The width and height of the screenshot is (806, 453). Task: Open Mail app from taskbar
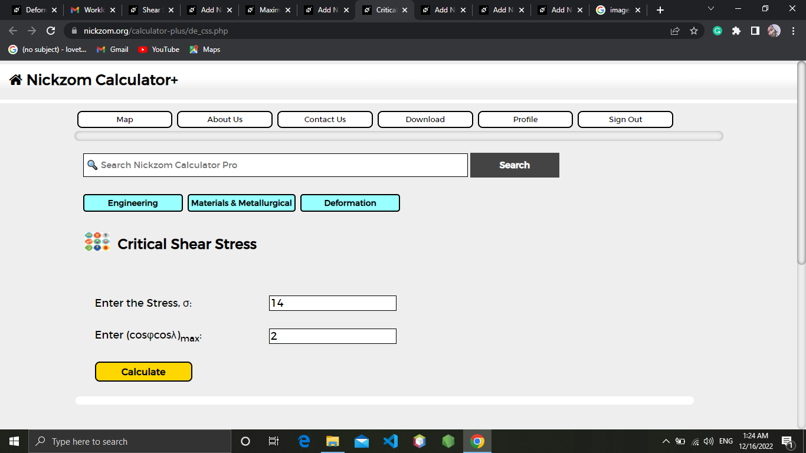[x=362, y=441]
